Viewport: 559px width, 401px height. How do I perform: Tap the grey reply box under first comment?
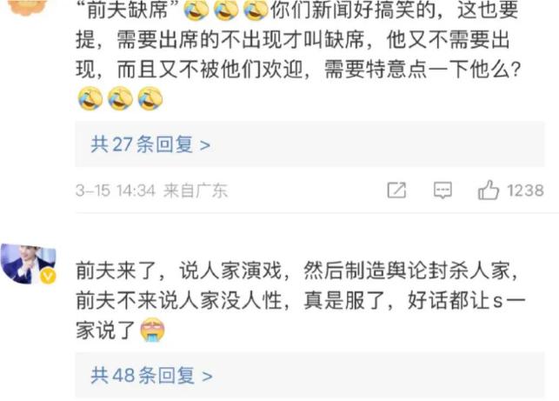[x=309, y=144]
